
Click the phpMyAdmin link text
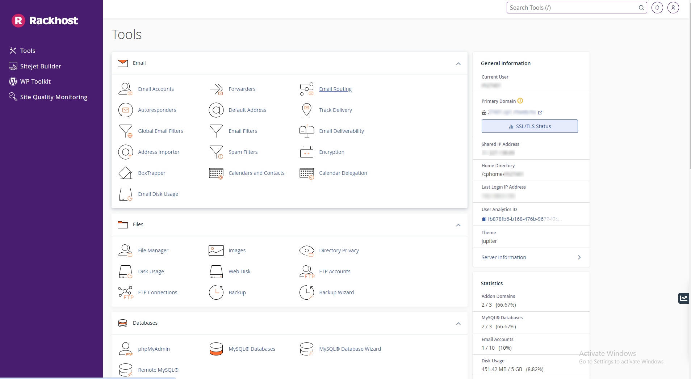pos(154,349)
